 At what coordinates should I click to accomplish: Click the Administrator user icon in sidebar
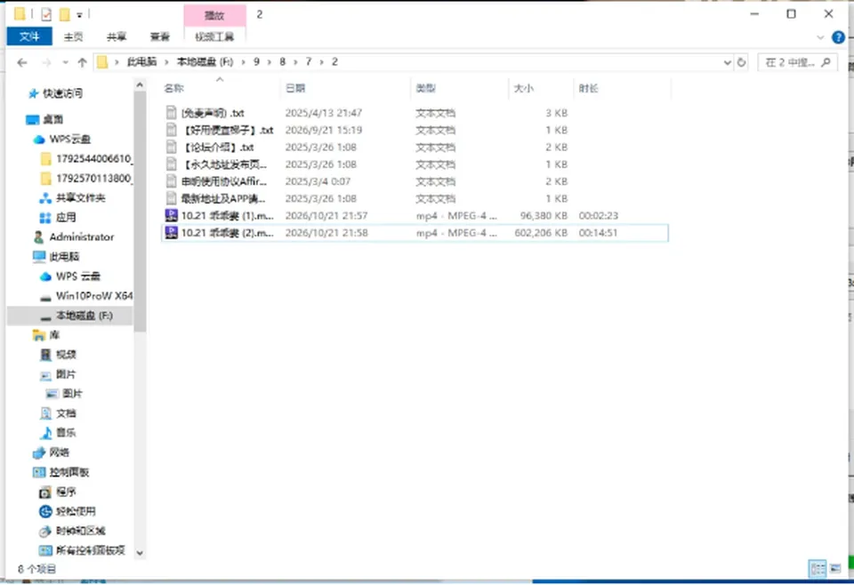click(38, 237)
